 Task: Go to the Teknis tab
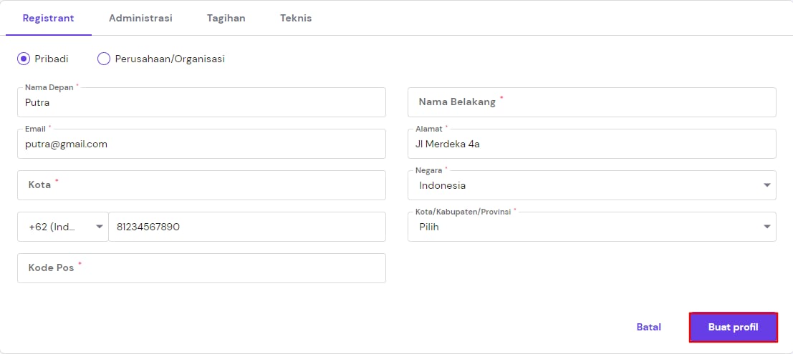pyautogui.click(x=295, y=18)
